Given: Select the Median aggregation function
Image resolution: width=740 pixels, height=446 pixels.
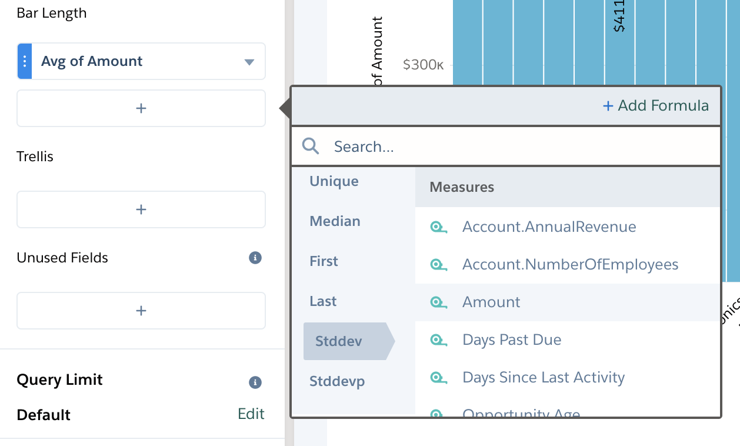Looking at the screenshot, I should coord(335,221).
